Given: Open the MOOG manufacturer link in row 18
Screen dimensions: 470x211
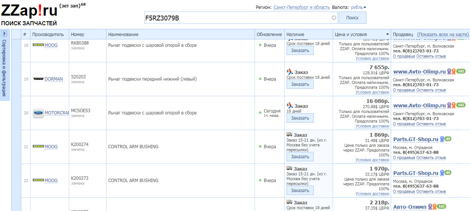Looking at the screenshot, I should 51,45.
